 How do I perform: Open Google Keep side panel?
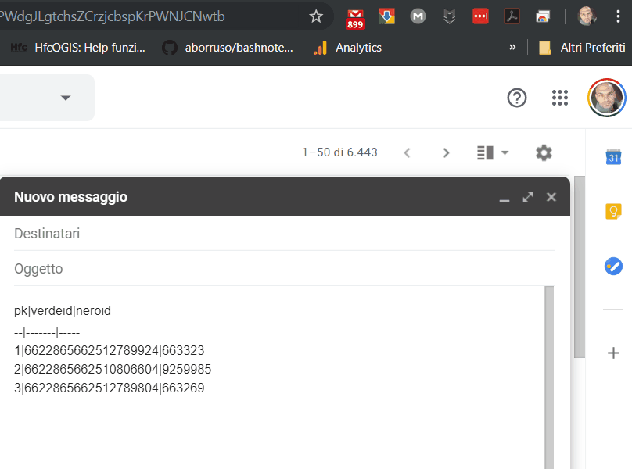(x=613, y=211)
